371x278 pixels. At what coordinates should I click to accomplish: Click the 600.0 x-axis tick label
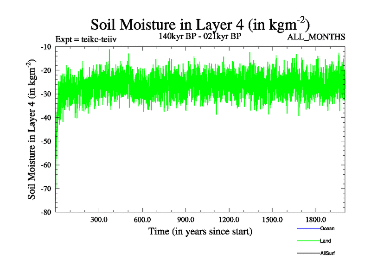pos(142,219)
